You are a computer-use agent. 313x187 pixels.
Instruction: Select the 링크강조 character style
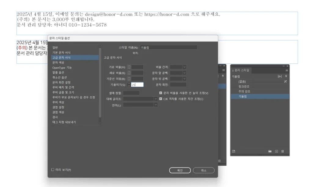[260, 86]
